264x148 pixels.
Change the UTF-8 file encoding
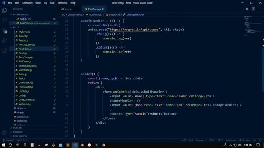tap(212, 141)
